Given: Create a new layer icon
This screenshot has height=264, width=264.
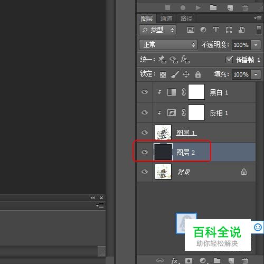Looking at the screenshot, I should pyautogui.click(x=231, y=260).
